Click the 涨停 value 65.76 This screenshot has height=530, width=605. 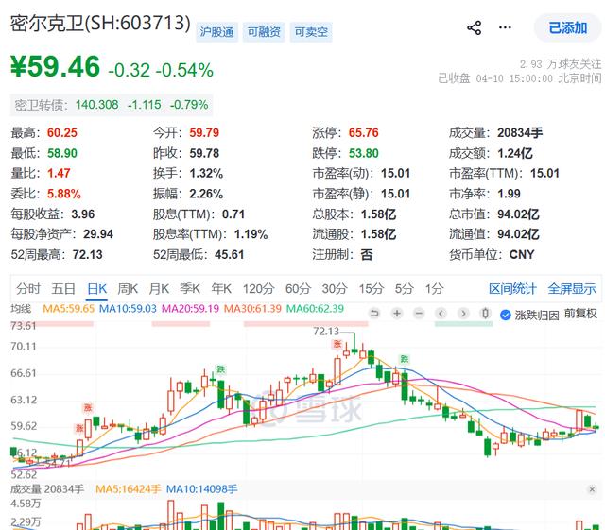coord(363,132)
